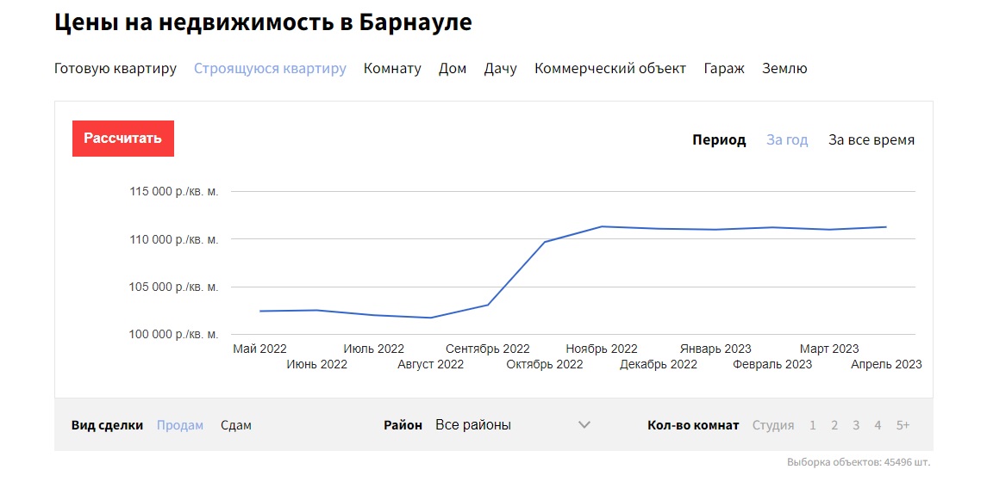Click the Октябрь 2022 axis label
This screenshot has height=488, width=987.
pos(545,364)
